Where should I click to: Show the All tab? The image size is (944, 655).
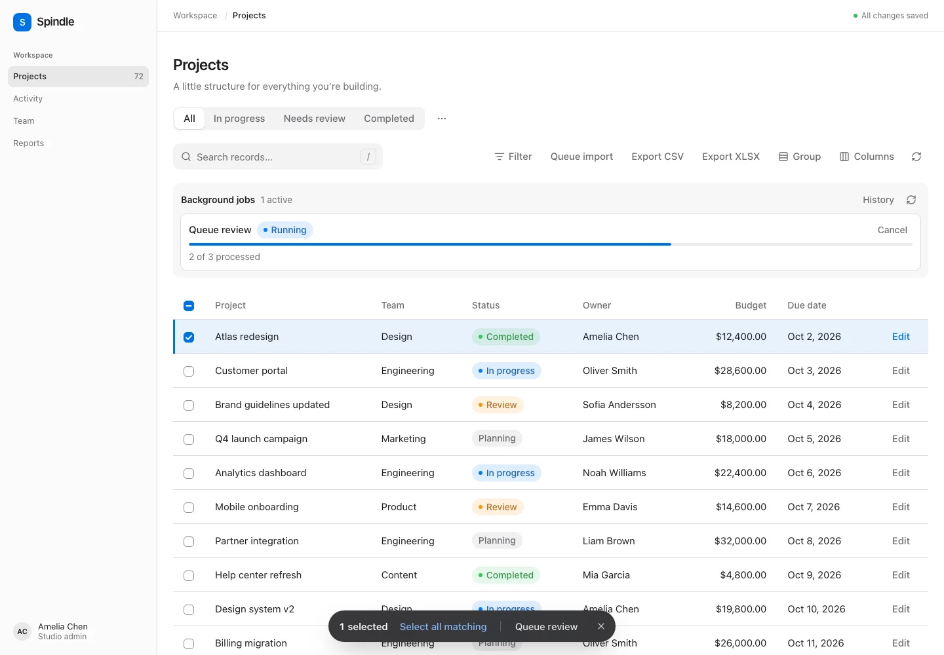pyautogui.click(x=189, y=119)
